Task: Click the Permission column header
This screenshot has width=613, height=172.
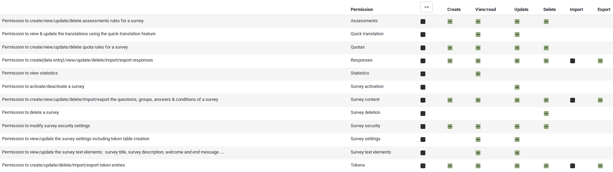Action: click(362, 10)
